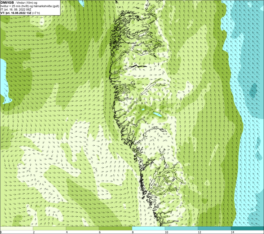
Task: Click the legend color segment between 2 and 4
Action: 50,228
